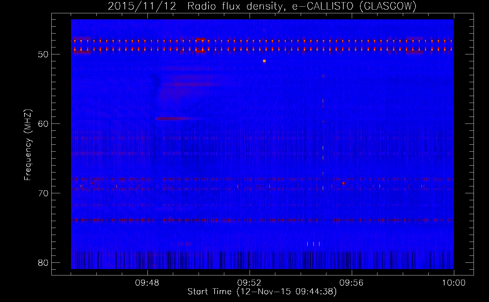The height and width of the screenshot is (302, 489).
Task: Select the 10:00 time tick label
Action: click(x=454, y=283)
